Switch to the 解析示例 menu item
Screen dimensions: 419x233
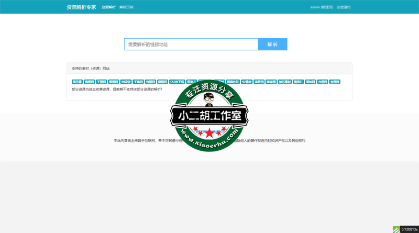coord(126,7)
